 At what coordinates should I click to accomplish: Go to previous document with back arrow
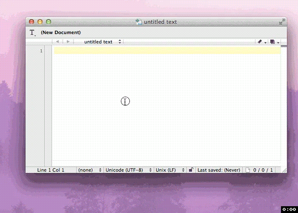[x=57, y=42]
